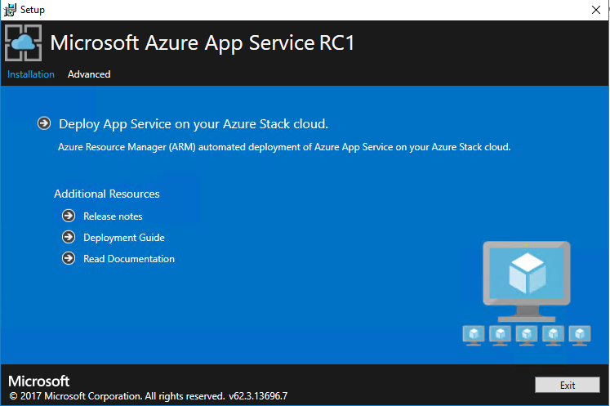Close the Setup window

click(595, 10)
